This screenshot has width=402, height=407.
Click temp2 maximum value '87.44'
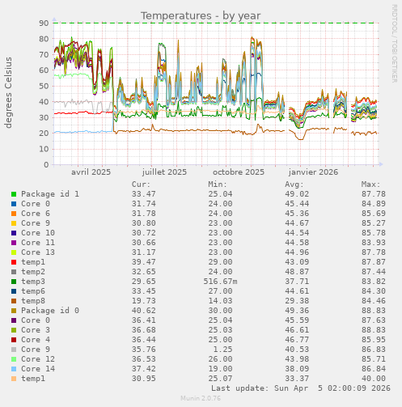tap(374, 272)
